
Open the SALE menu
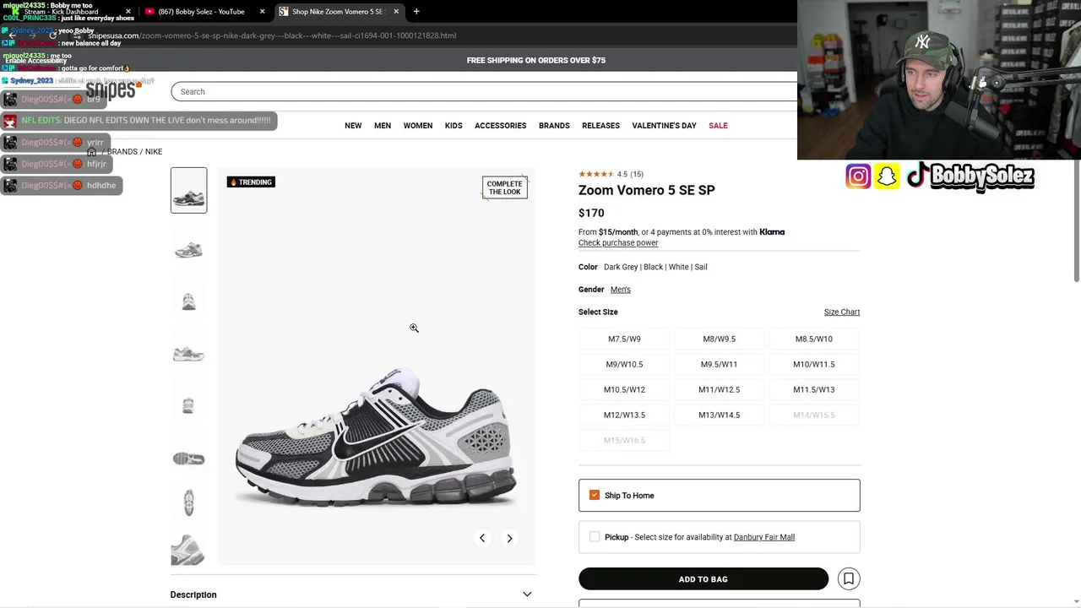(718, 126)
